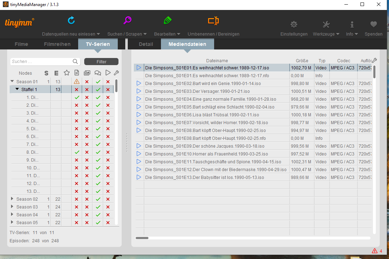This screenshot has width=389, height=259.
Task: Select the S01E08 Bart köpft Ober-Haupt nfo file
Action: 206,138
